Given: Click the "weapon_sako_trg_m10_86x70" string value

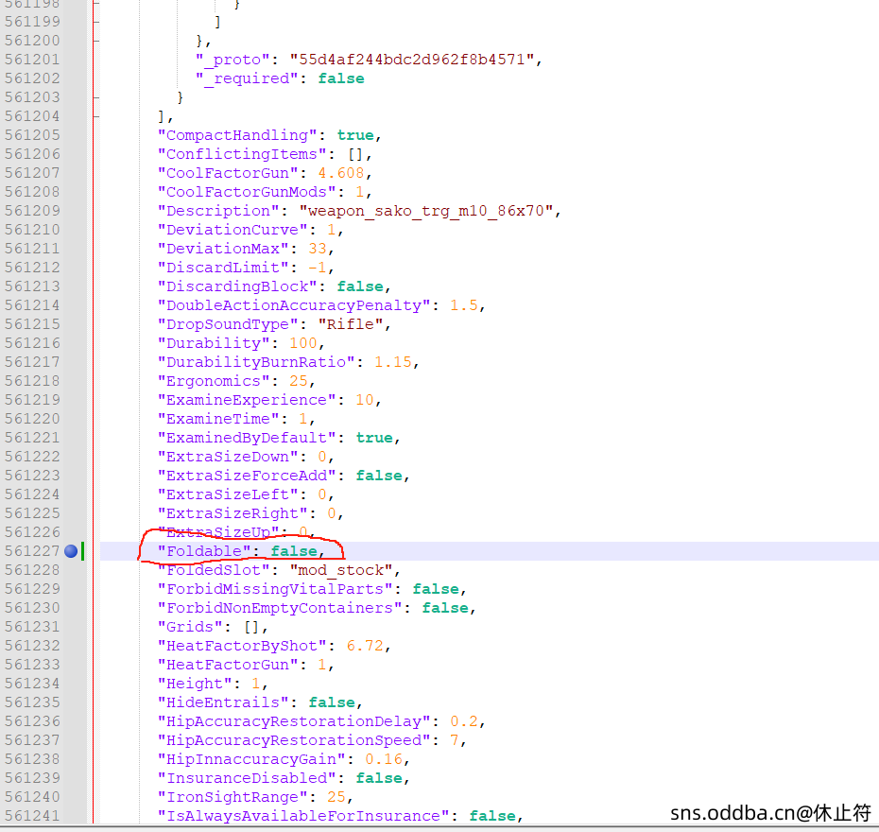Looking at the screenshot, I should coord(426,211).
